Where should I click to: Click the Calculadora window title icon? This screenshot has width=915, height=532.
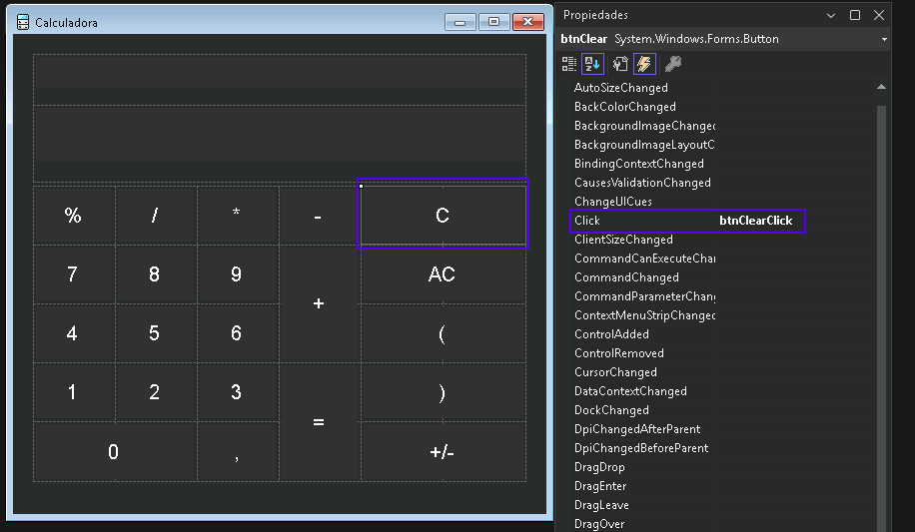click(23, 22)
